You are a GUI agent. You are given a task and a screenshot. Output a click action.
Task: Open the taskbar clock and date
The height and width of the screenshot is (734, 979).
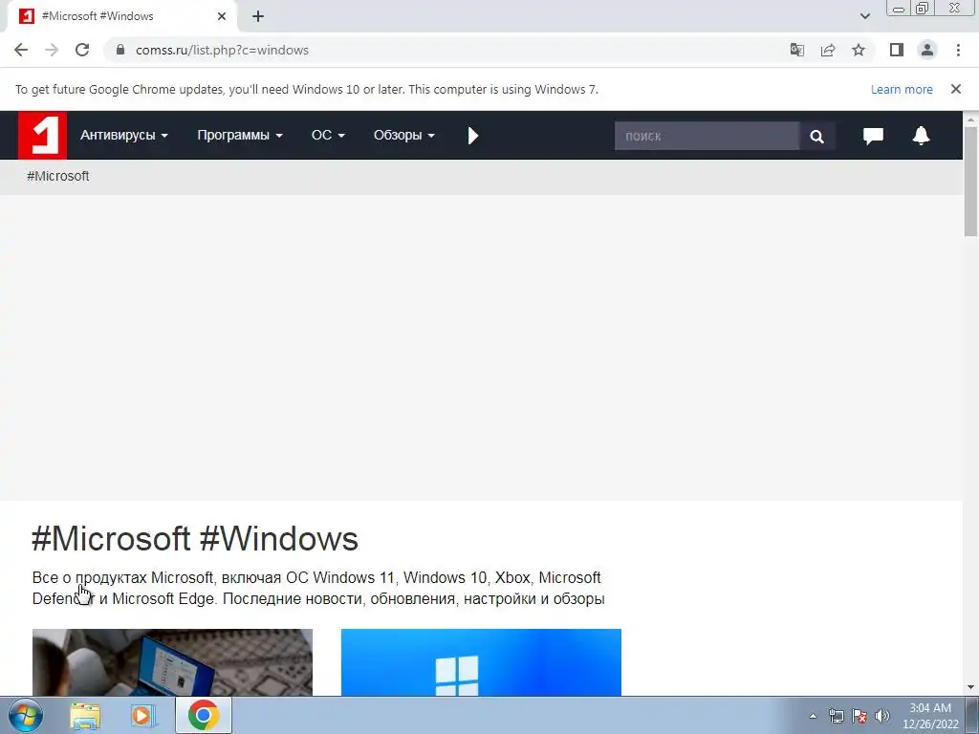click(929, 716)
